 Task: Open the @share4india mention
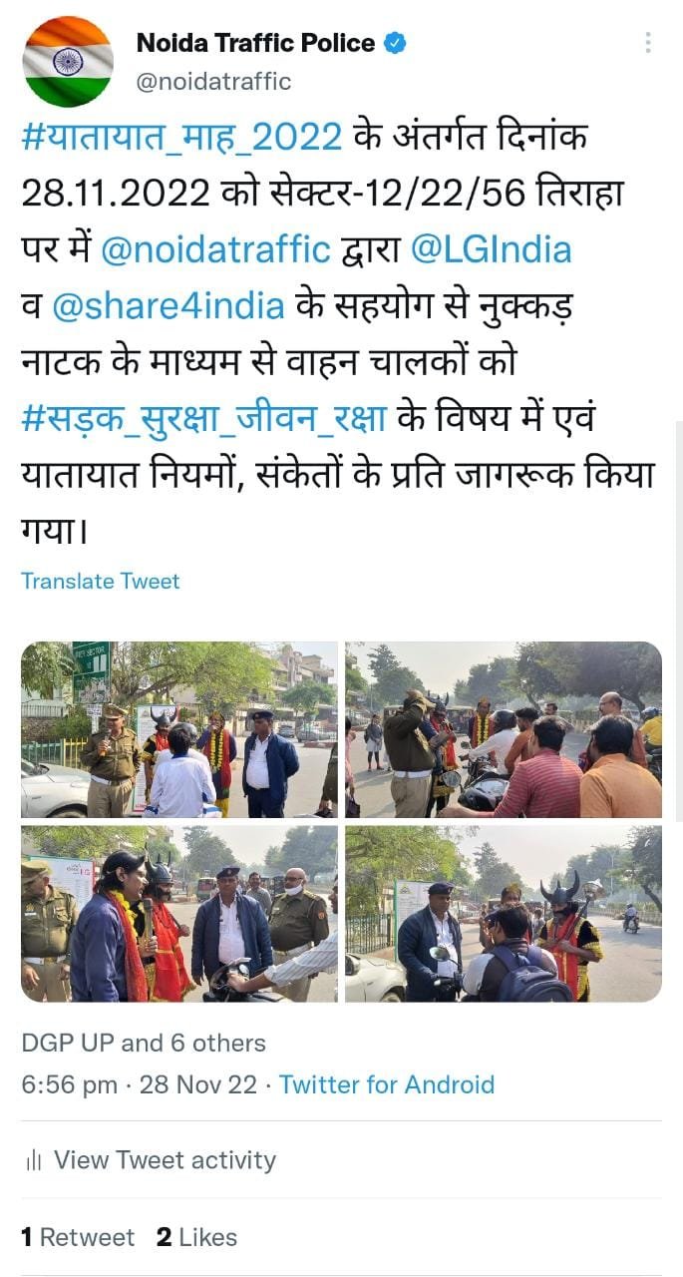click(x=168, y=306)
